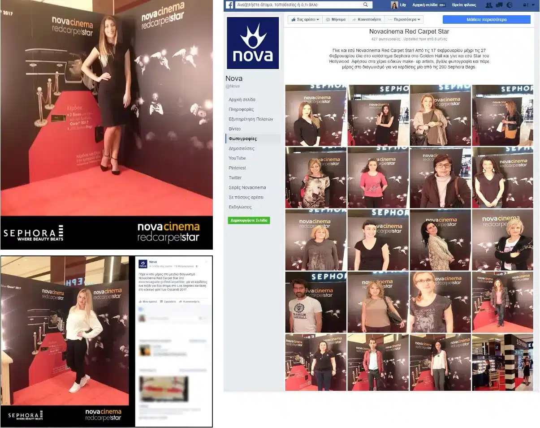Viewport: 540px width, 428px height.
Task: Click the large Nova page logo
Action: pyautogui.click(x=253, y=43)
